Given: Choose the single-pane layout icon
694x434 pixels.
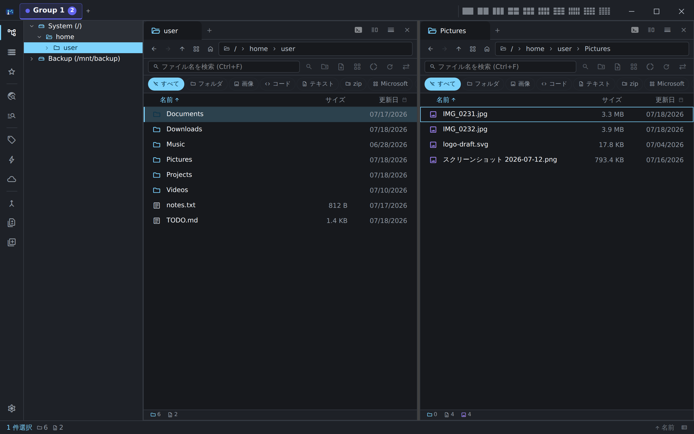Looking at the screenshot, I should pos(468,11).
